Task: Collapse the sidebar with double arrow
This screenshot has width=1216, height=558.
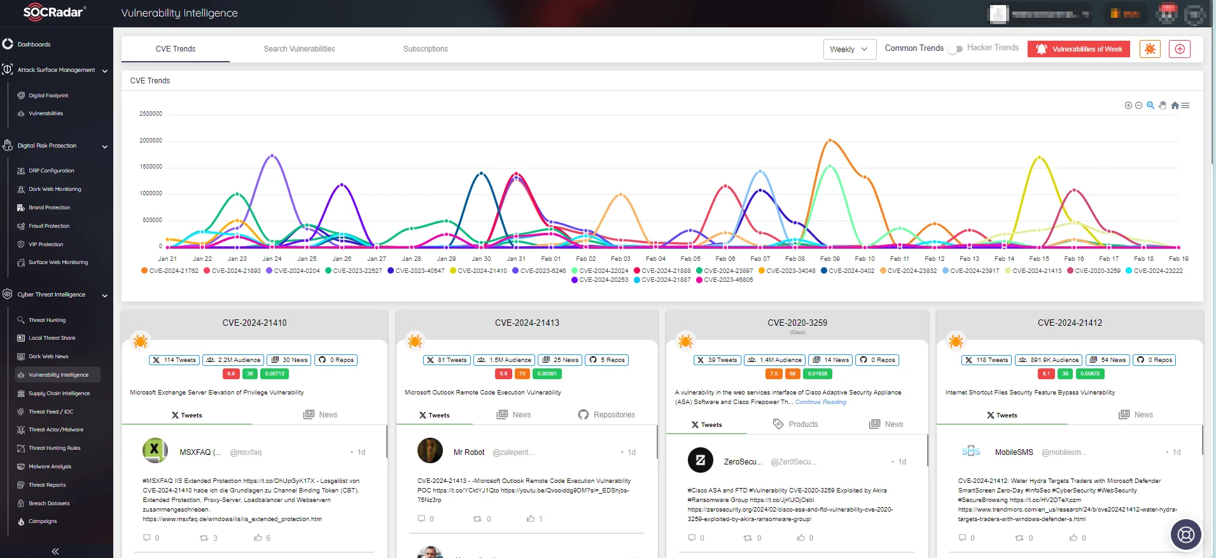Action: [x=55, y=551]
